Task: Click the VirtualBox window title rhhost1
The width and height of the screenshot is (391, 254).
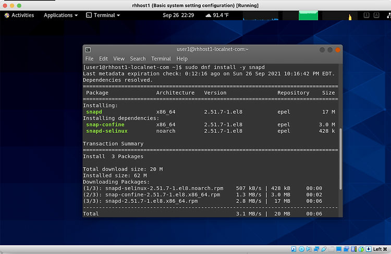Action: click(195, 6)
